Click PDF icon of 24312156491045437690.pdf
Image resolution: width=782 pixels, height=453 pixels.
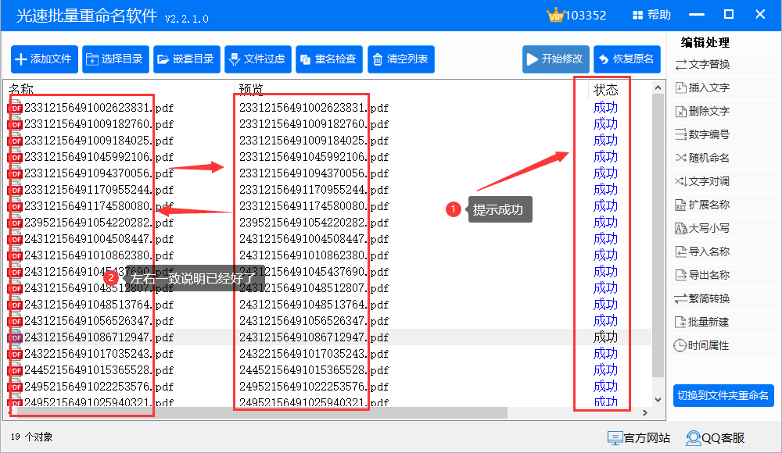[x=16, y=272]
